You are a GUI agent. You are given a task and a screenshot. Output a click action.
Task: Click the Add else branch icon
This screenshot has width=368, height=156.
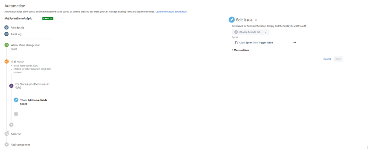click(7, 134)
